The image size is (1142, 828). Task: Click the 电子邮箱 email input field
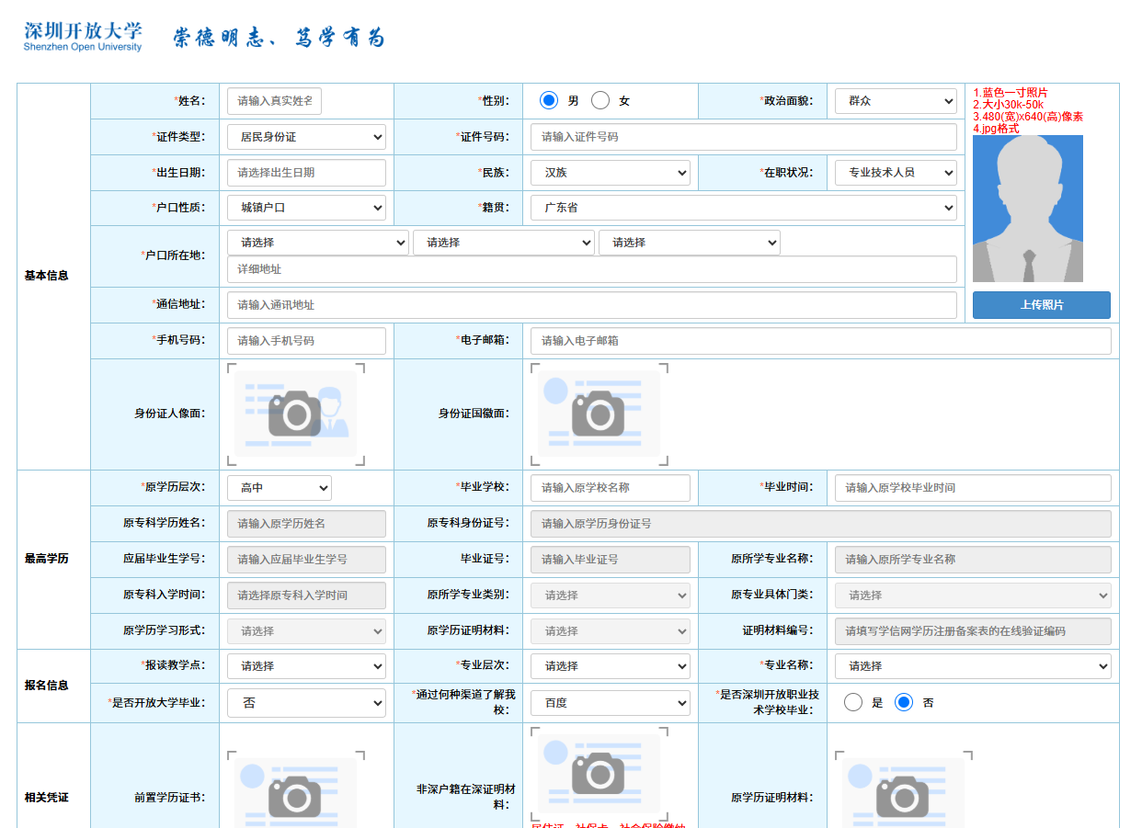[820, 341]
